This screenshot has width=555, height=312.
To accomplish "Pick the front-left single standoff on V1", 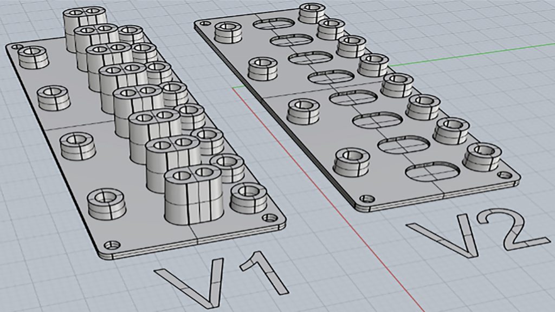I will point(106,204).
